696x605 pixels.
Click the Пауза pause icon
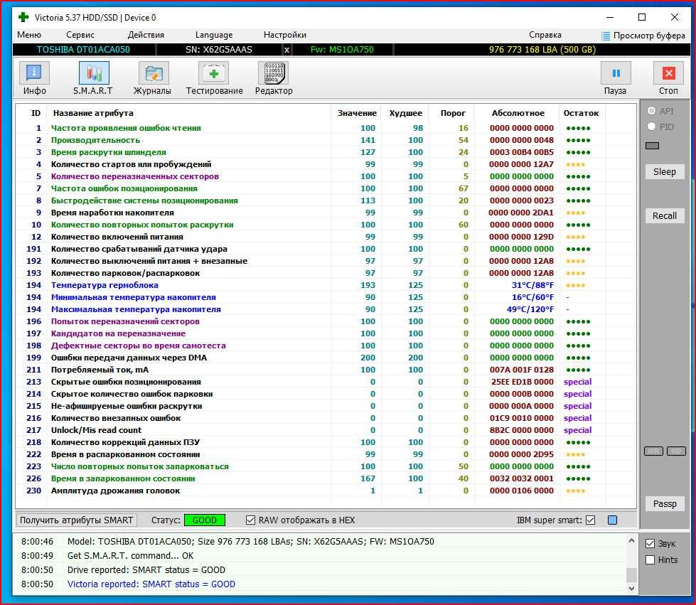coord(616,73)
